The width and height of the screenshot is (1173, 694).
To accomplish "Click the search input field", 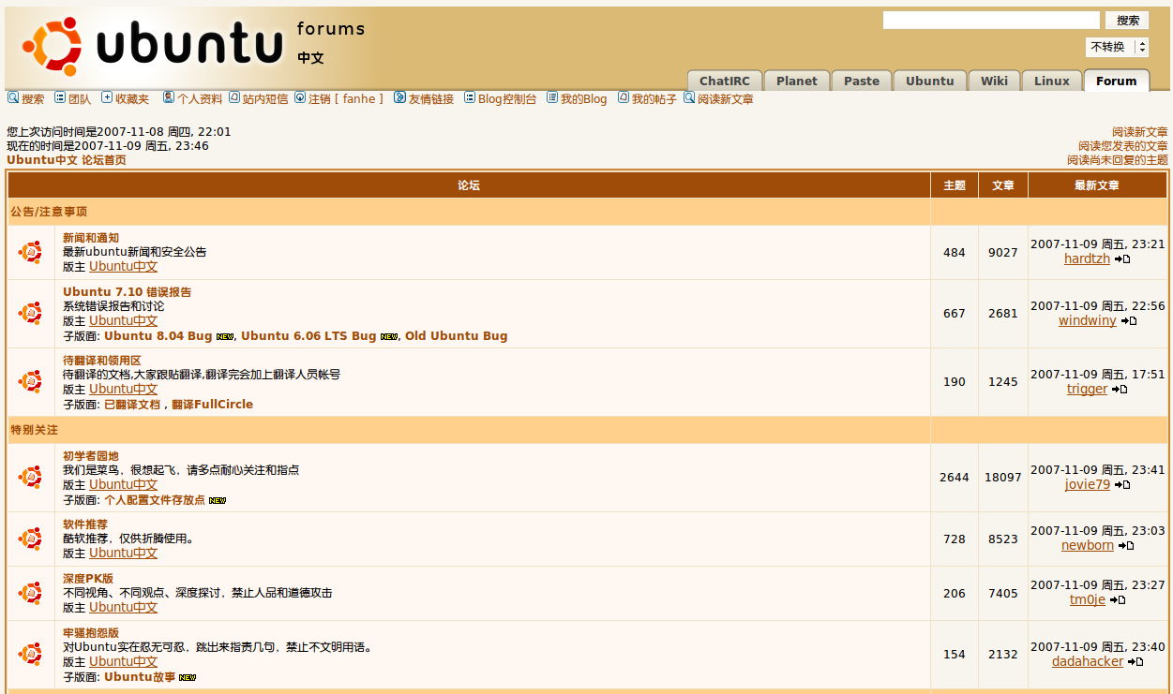I will [991, 21].
